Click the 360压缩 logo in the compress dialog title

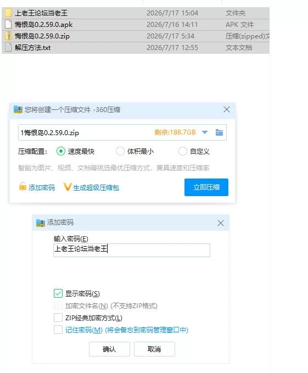[18, 110]
